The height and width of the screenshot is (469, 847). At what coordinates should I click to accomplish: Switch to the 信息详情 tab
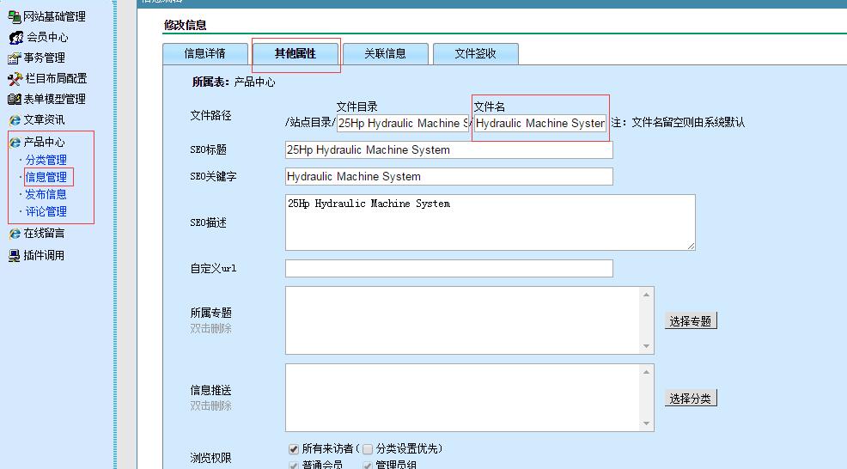pyautogui.click(x=205, y=53)
